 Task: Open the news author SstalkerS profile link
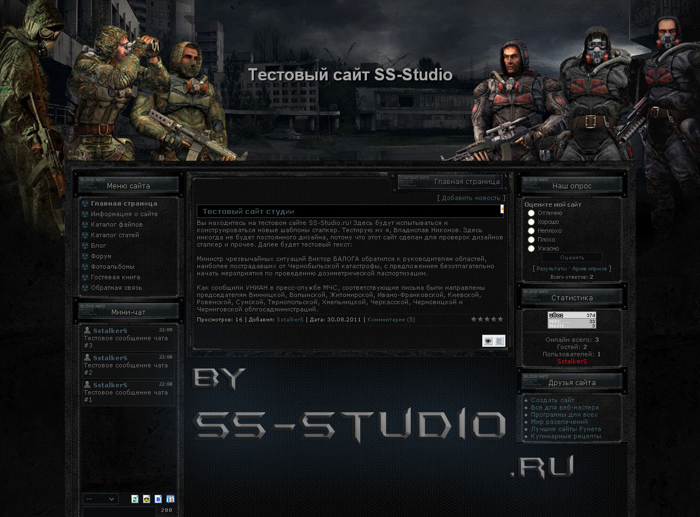click(290, 319)
